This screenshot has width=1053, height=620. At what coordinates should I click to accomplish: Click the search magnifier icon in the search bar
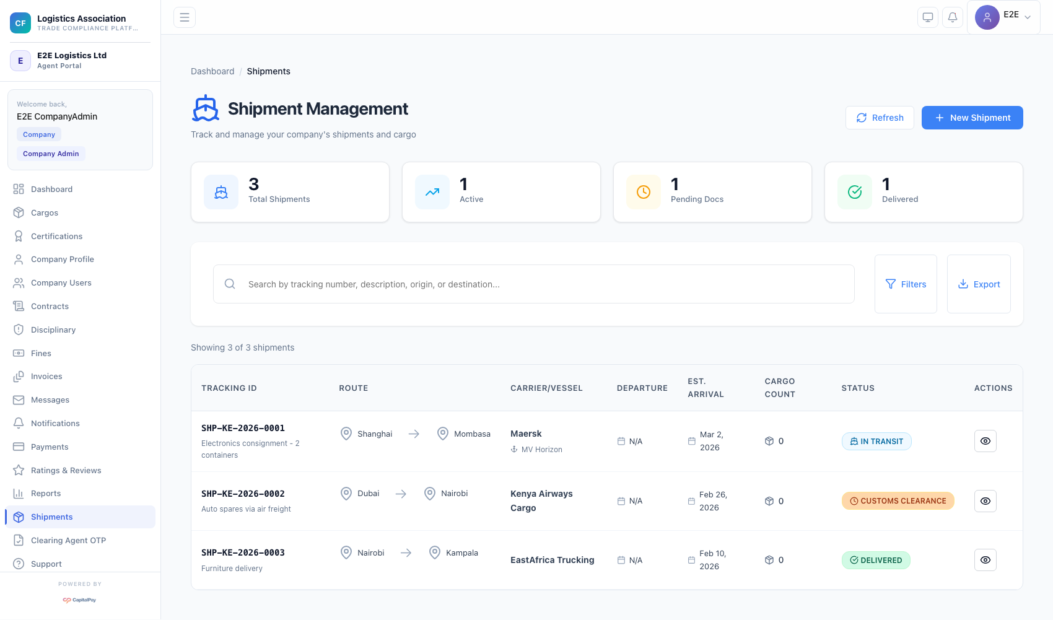pyautogui.click(x=230, y=284)
